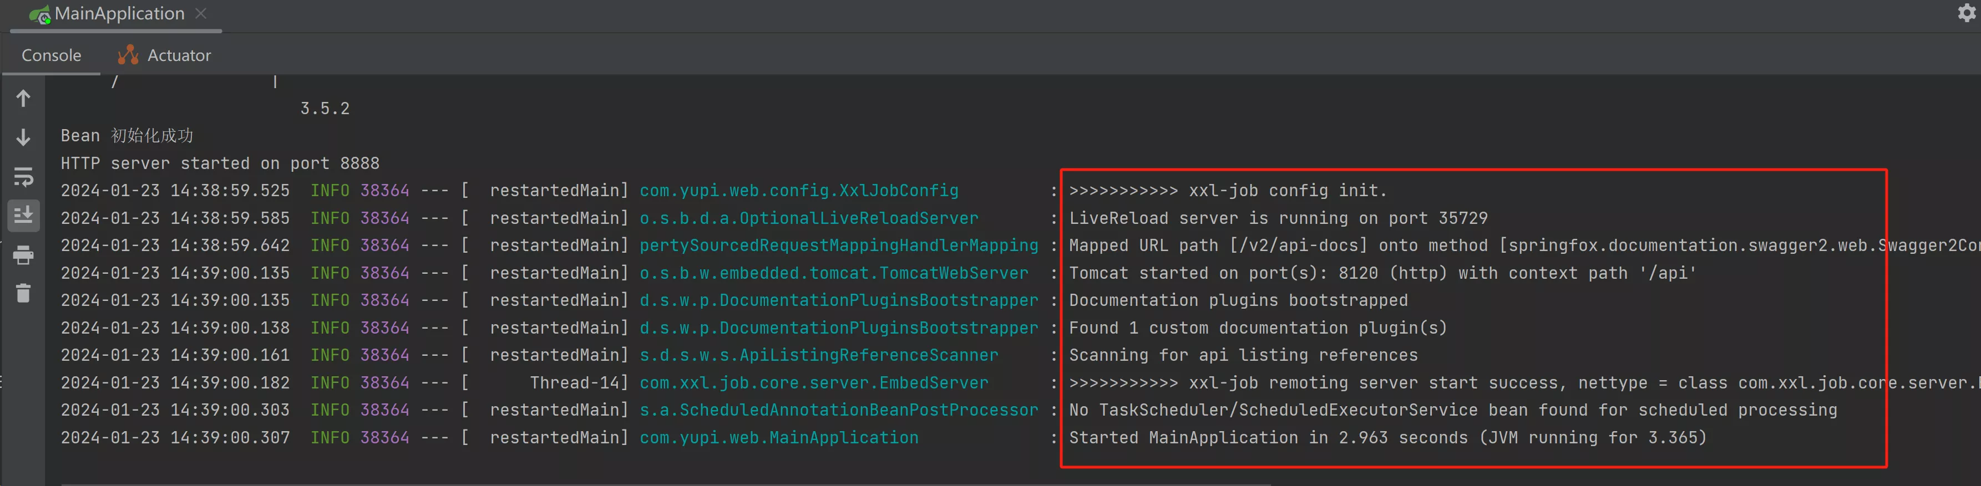Open run panel settings gear
Viewport: 1981px width, 486px height.
tap(1967, 13)
